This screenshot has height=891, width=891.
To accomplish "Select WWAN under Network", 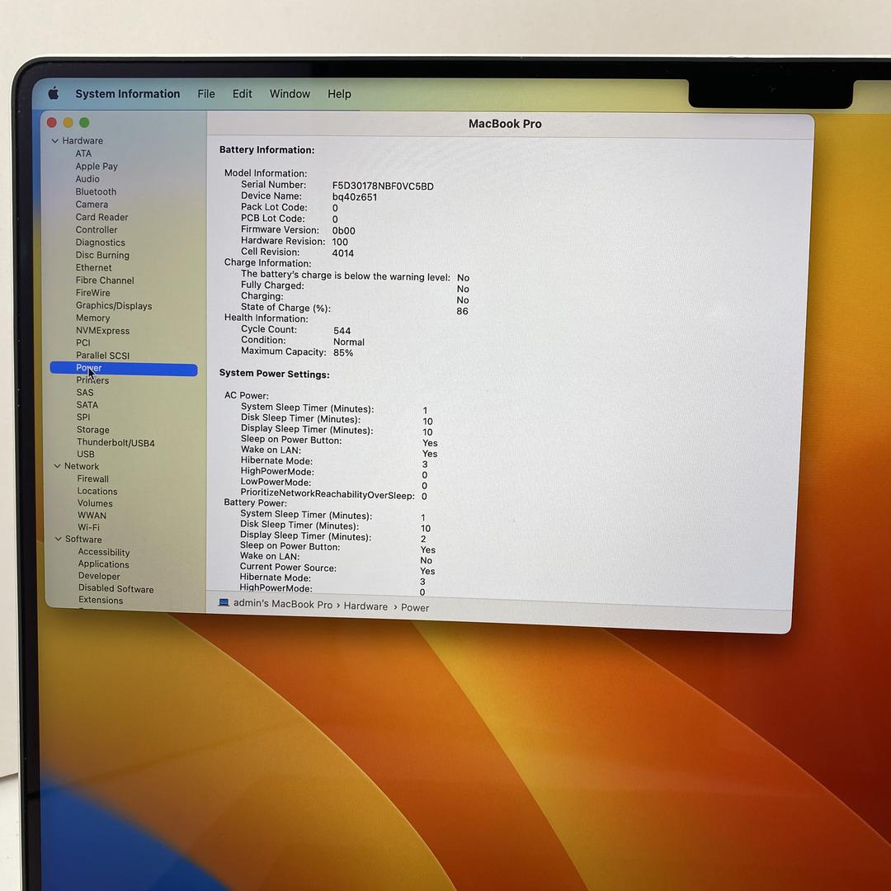I will (x=92, y=516).
